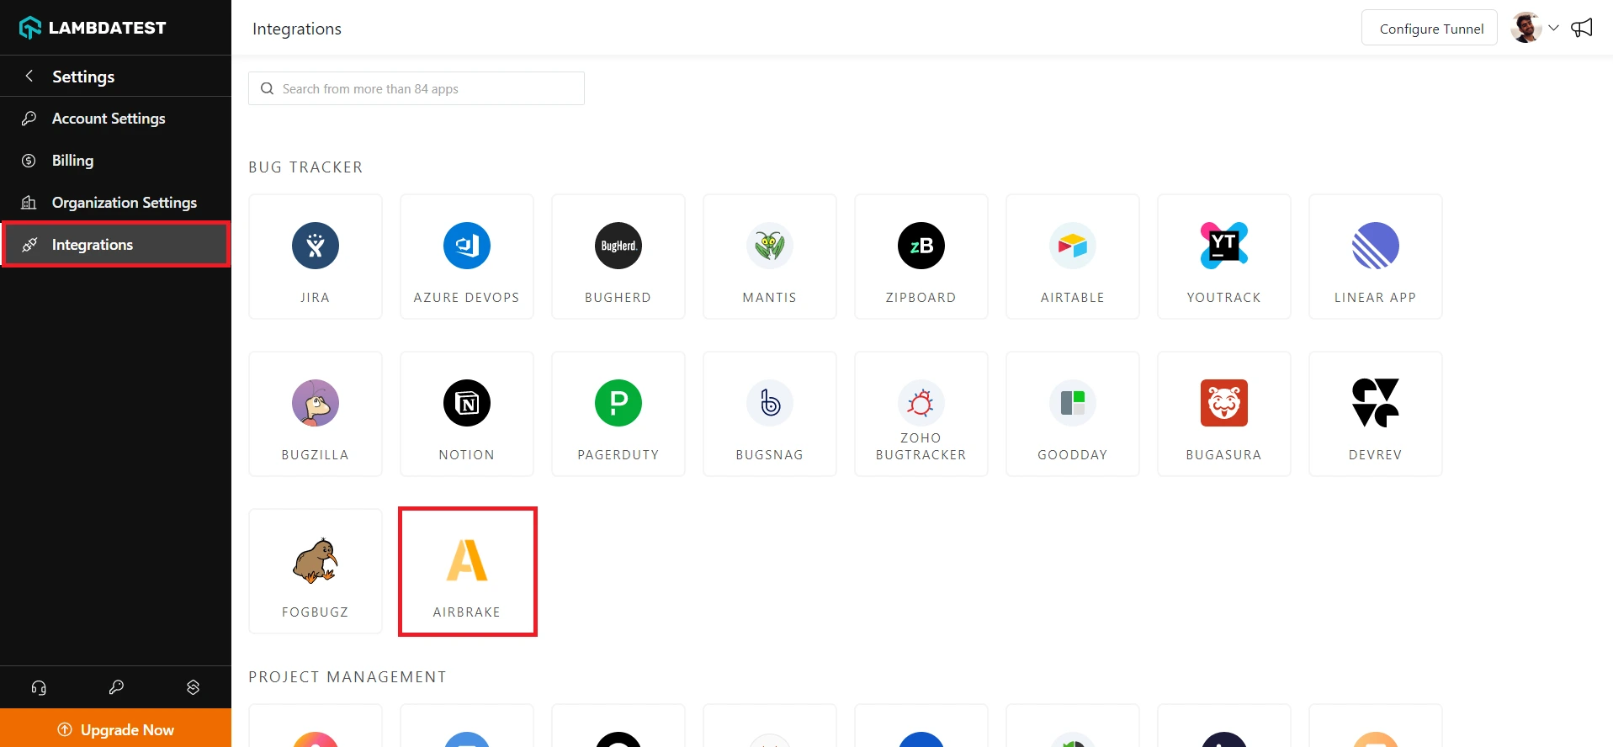Choose the Mantis bug tracker icon

point(770,246)
